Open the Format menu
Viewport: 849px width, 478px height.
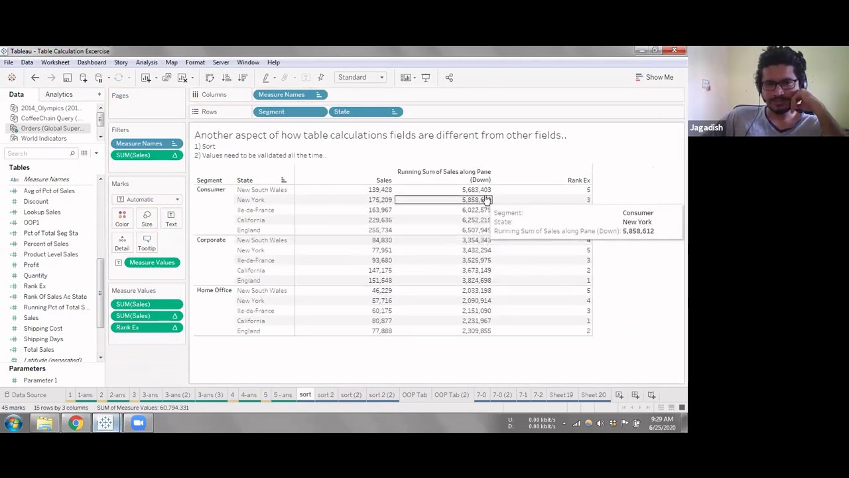coord(195,62)
